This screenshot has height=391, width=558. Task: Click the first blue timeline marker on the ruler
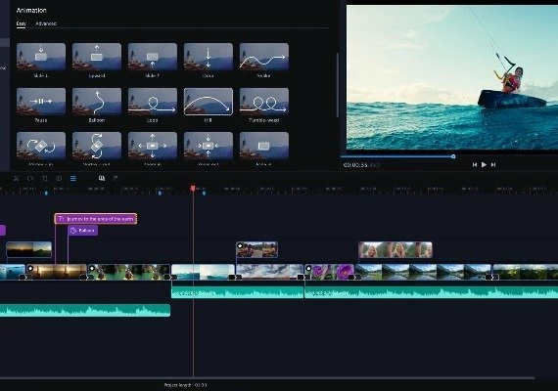coord(46,193)
